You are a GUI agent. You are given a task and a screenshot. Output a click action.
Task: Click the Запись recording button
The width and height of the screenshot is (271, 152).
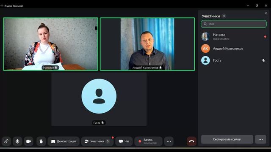(x=149, y=141)
